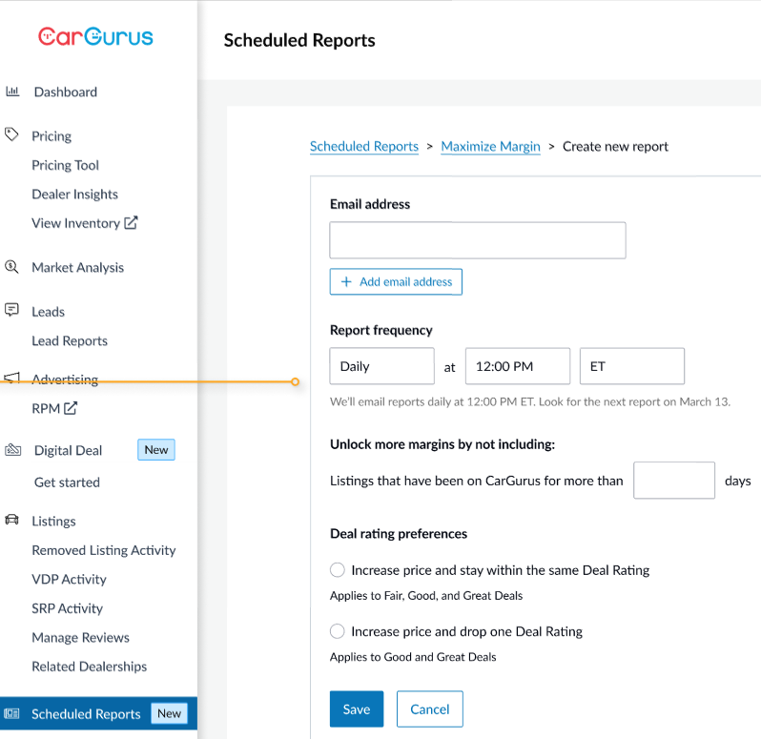Viewport: 761px width, 739px height.
Task: Open Dashboard in the sidebar
Action: click(66, 92)
